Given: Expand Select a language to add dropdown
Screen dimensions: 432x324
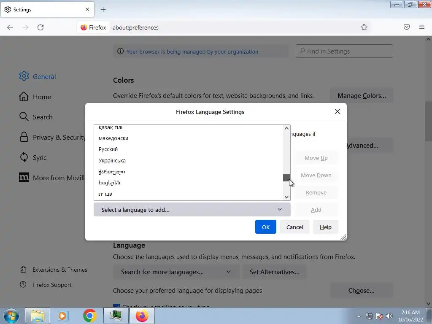Looking at the screenshot, I should (192, 210).
